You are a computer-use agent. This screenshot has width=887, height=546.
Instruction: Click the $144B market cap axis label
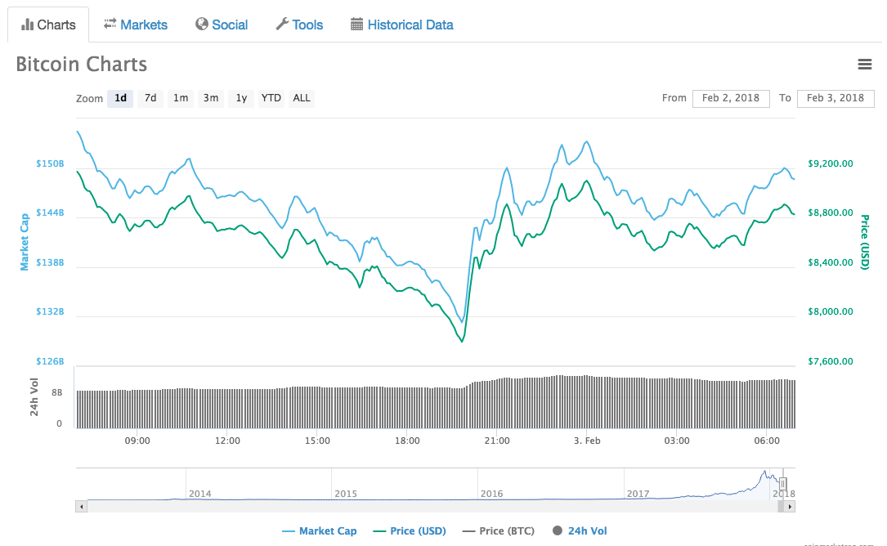click(51, 213)
